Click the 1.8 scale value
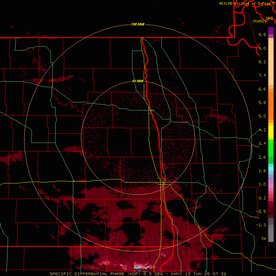Image resolution: width=276 pixels, height=276 pixels. pos(262,171)
